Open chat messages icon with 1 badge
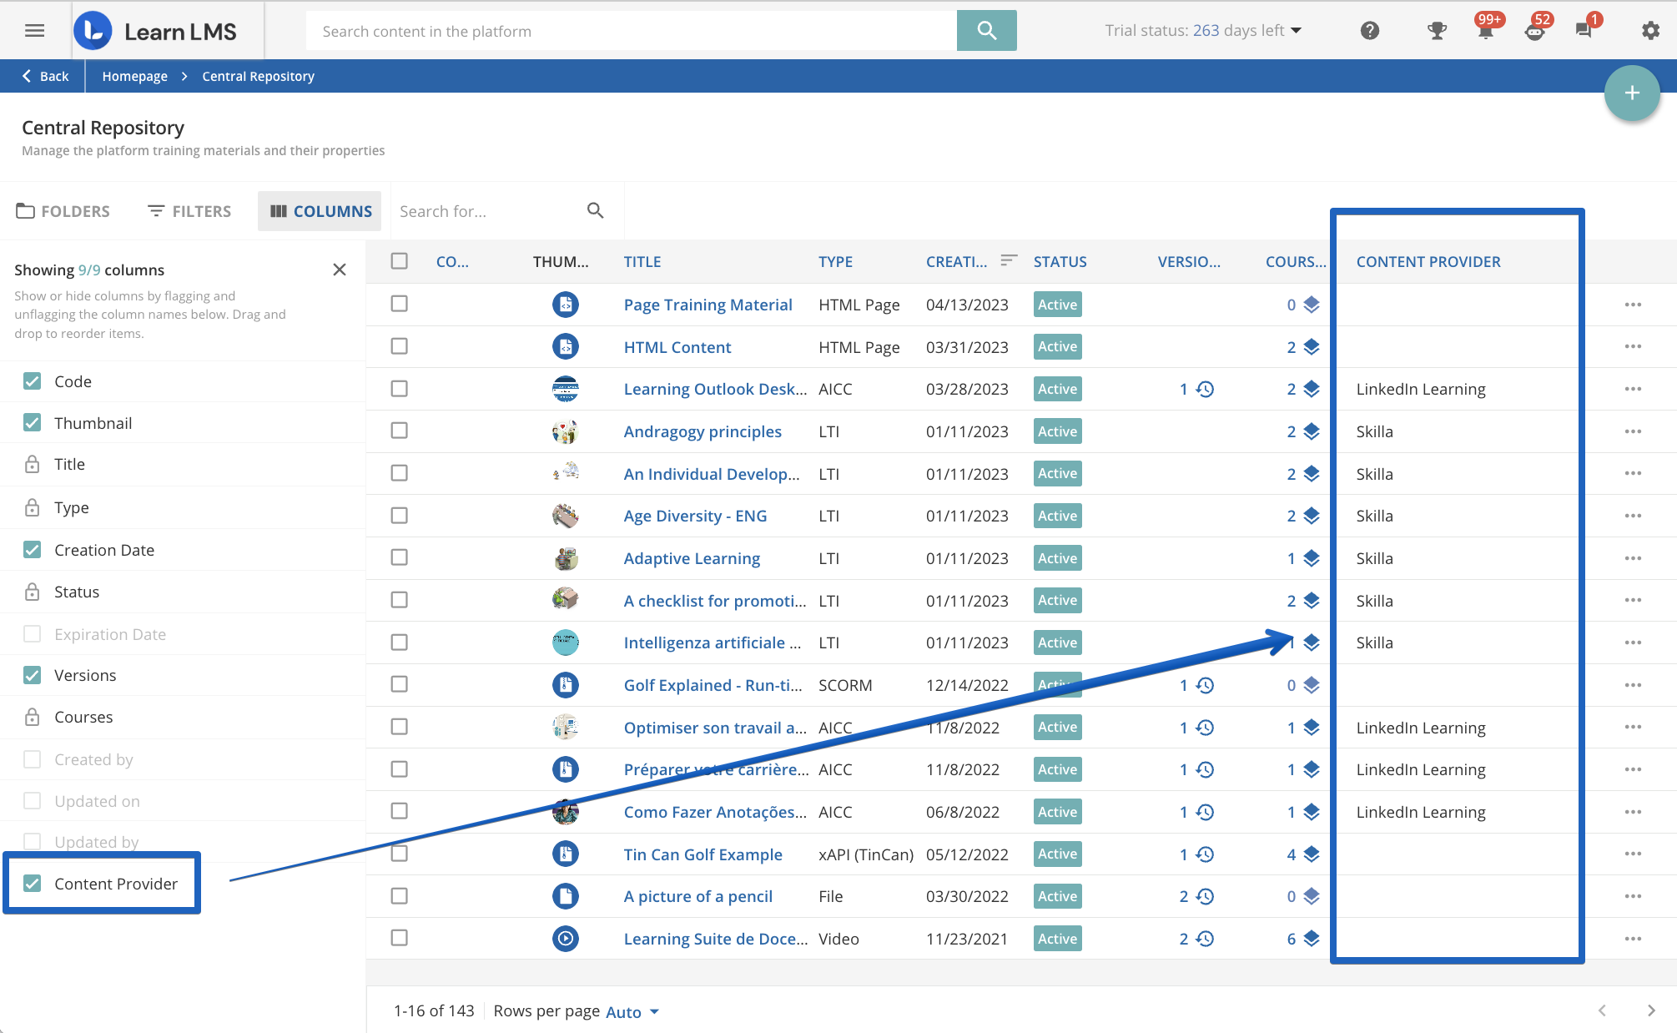The width and height of the screenshot is (1677, 1033). [x=1584, y=29]
